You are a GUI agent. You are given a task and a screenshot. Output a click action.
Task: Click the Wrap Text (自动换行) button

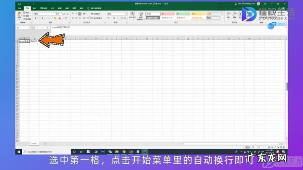tap(96, 14)
